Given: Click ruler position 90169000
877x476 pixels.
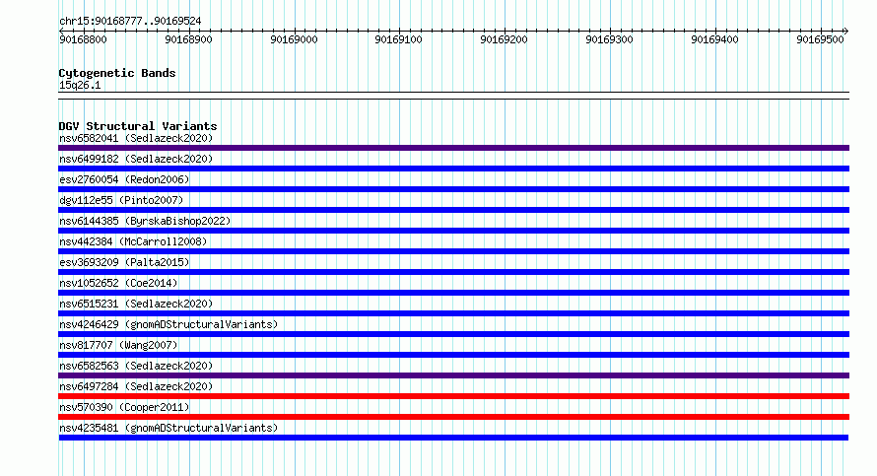Looking at the screenshot, I should click(x=294, y=39).
